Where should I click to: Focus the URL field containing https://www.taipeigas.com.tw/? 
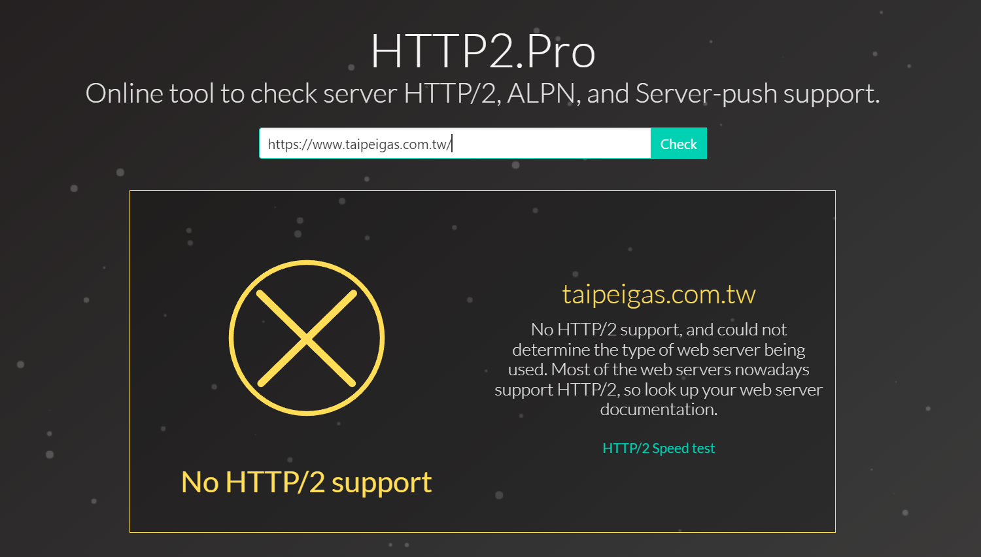455,143
